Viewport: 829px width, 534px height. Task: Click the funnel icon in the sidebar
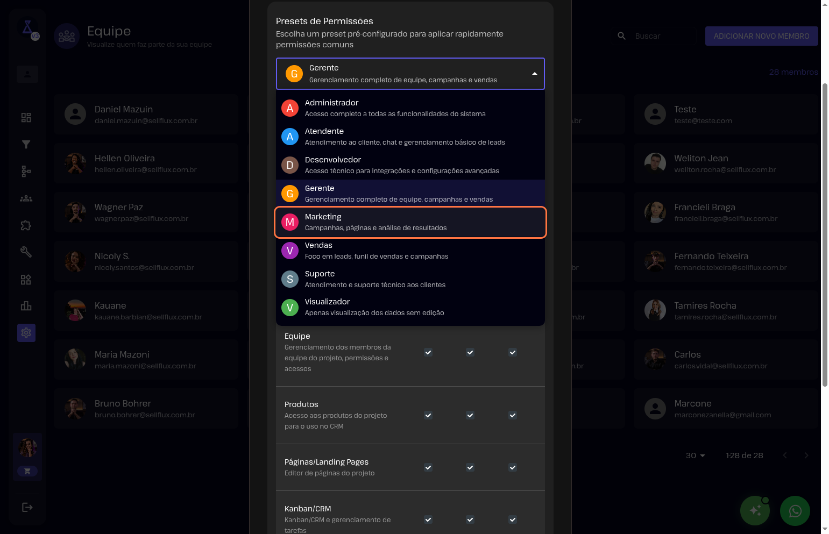tap(26, 144)
